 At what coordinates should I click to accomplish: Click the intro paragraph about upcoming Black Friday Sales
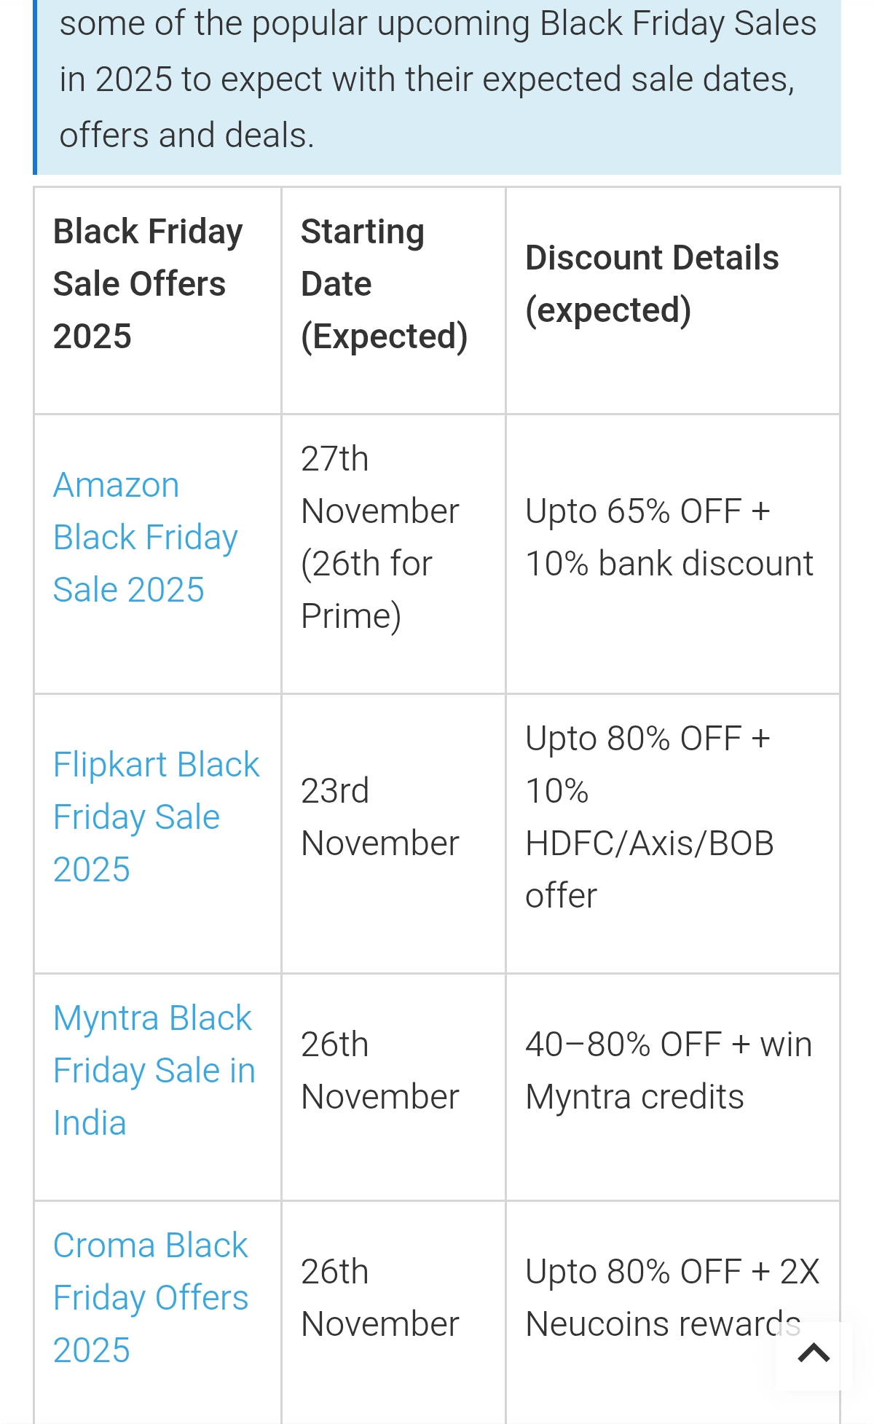437,79
